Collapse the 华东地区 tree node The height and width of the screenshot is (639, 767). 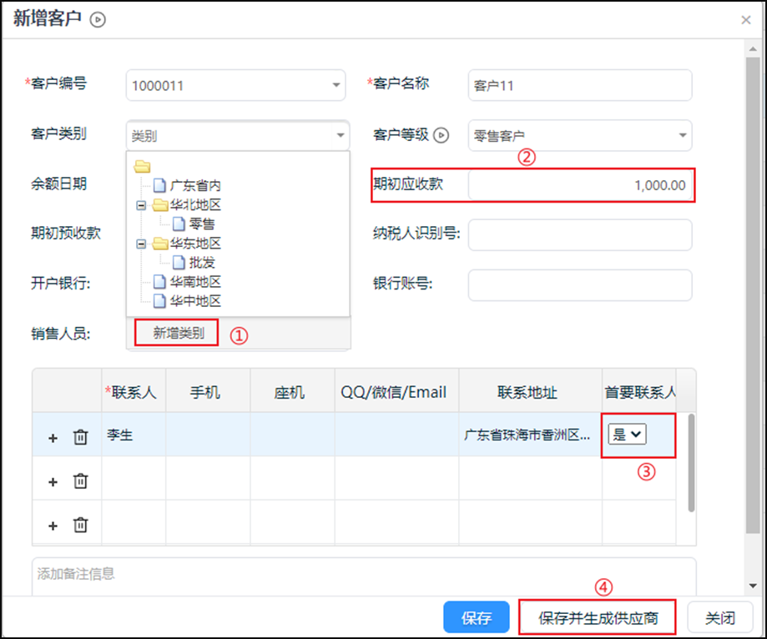(141, 244)
